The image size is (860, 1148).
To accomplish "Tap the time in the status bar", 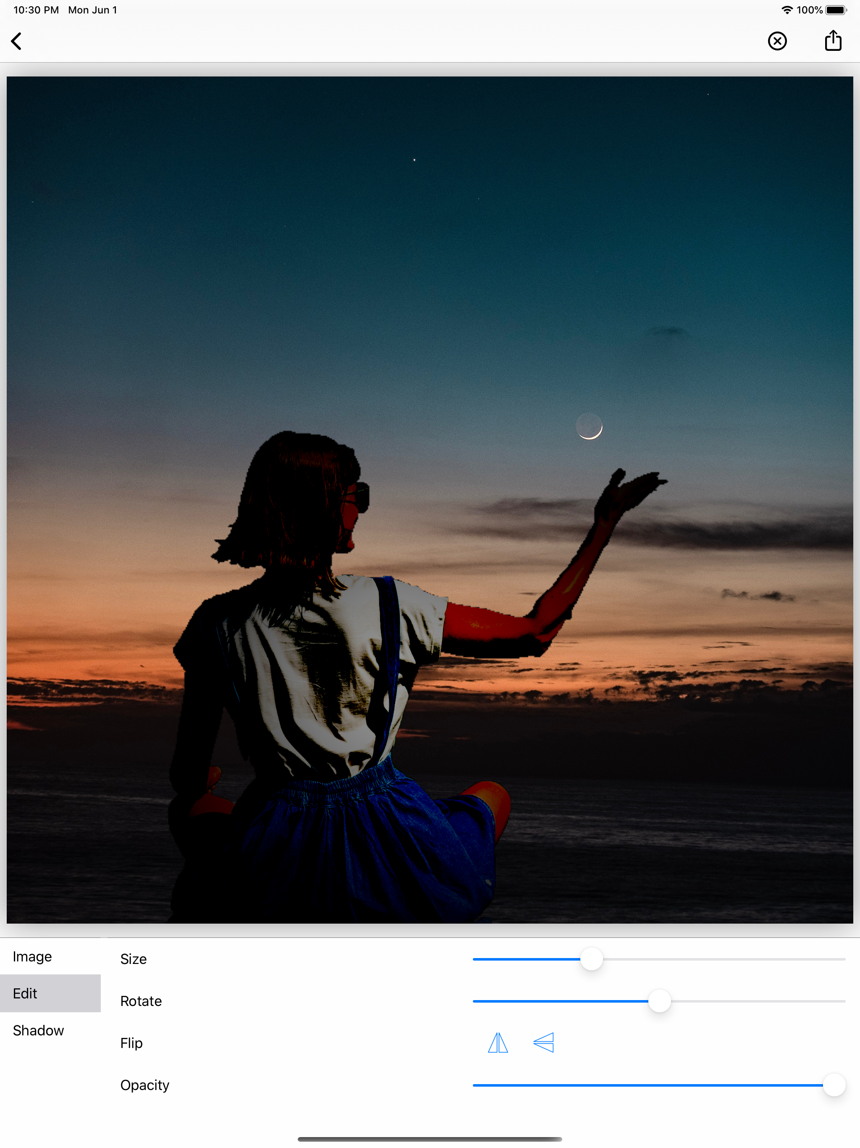I will [x=36, y=10].
